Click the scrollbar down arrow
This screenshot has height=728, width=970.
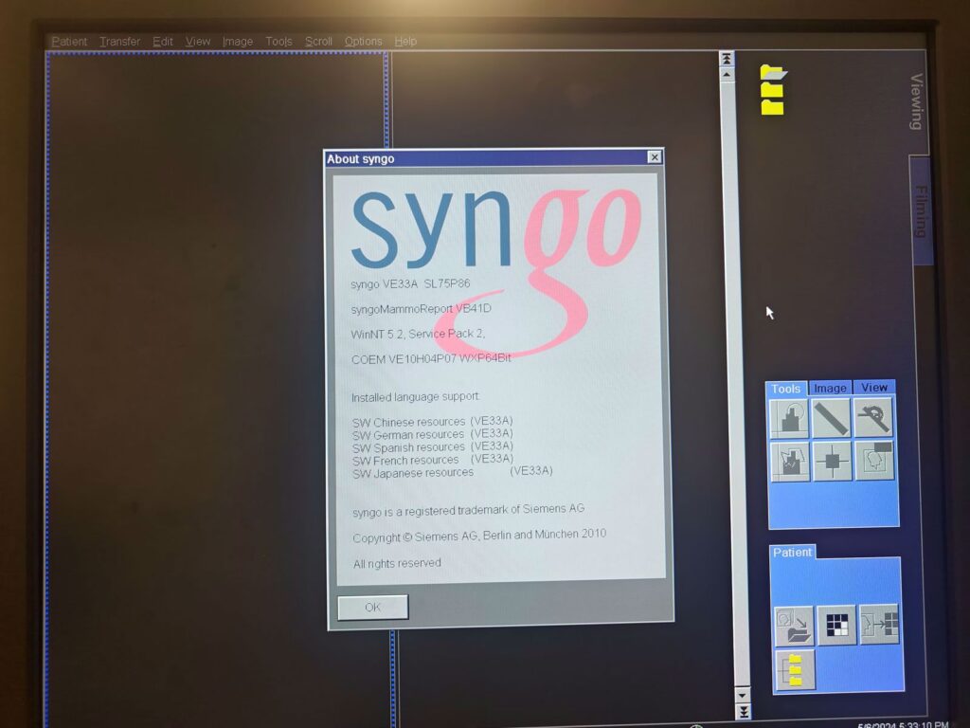pyautogui.click(x=743, y=695)
